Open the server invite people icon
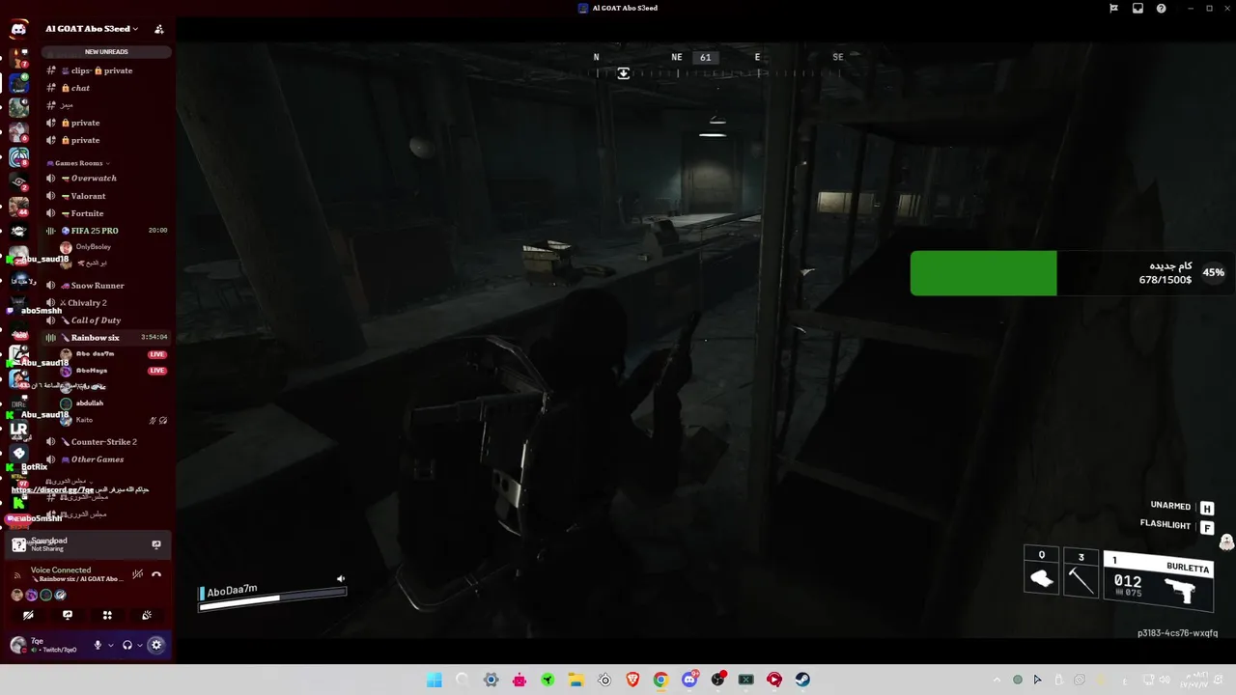The image size is (1236, 695). pos(158,29)
